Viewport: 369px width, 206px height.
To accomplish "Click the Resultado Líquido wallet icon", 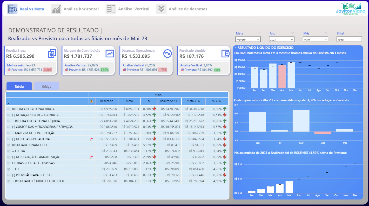I will tap(225, 53).
